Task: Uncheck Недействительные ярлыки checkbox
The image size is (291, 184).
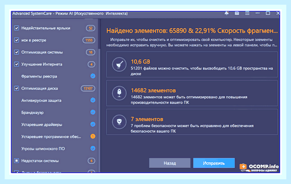Action: pos(16,28)
